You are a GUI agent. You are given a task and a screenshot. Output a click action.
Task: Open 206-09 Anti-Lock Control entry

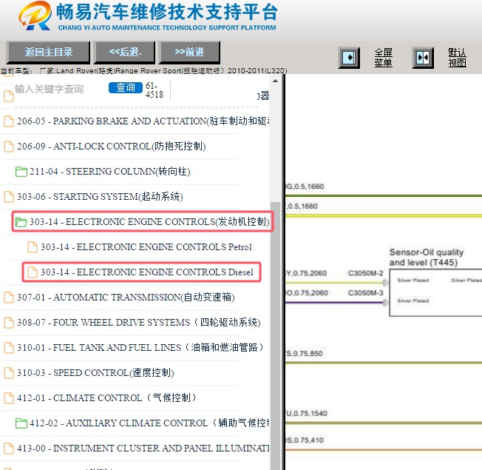112,147
